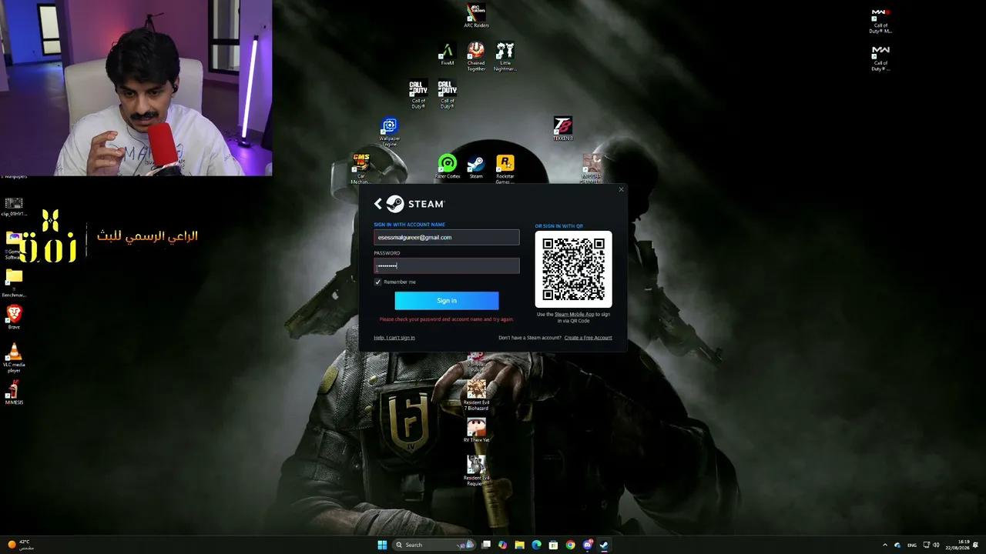Go back using the Steam dialog arrow
This screenshot has height=554, width=986.
coord(377,204)
